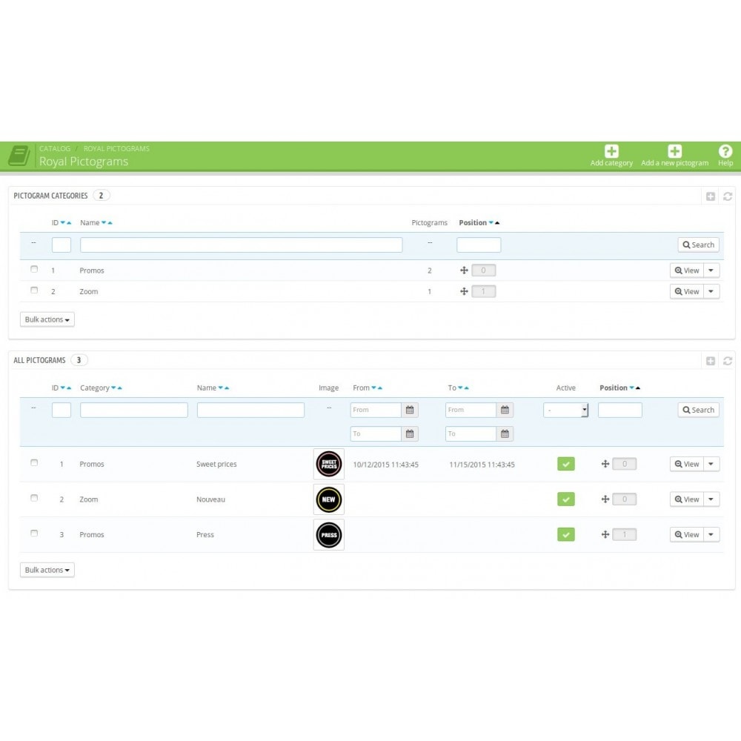Viewport: 741px width, 741px height.
Task: Open calendar for To start date filter
Action: 505,410
